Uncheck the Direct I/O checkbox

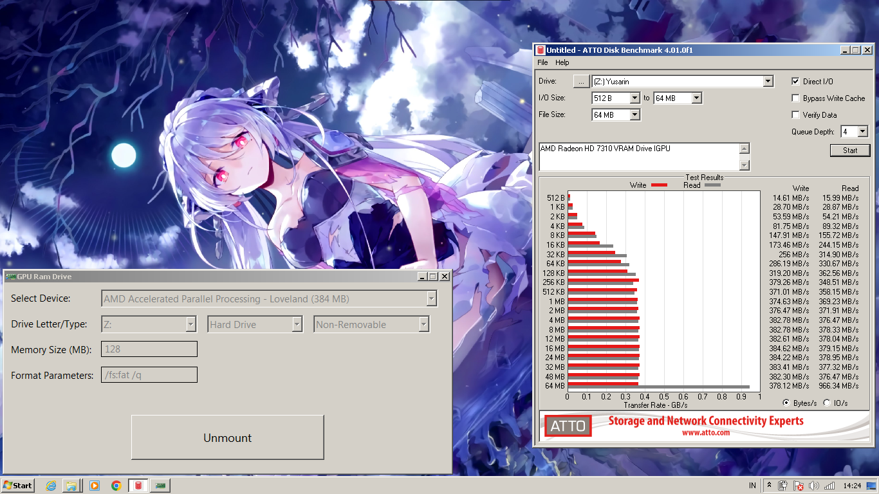[x=795, y=82]
